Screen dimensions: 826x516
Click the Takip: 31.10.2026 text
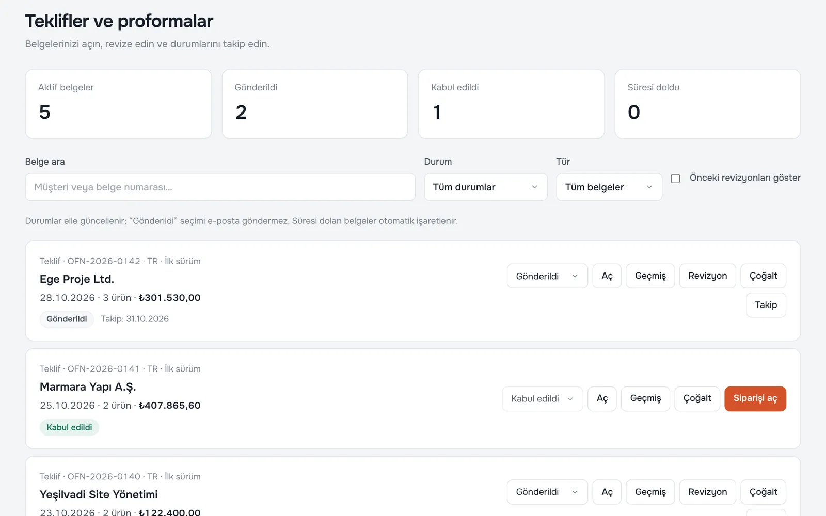(135, 319)
